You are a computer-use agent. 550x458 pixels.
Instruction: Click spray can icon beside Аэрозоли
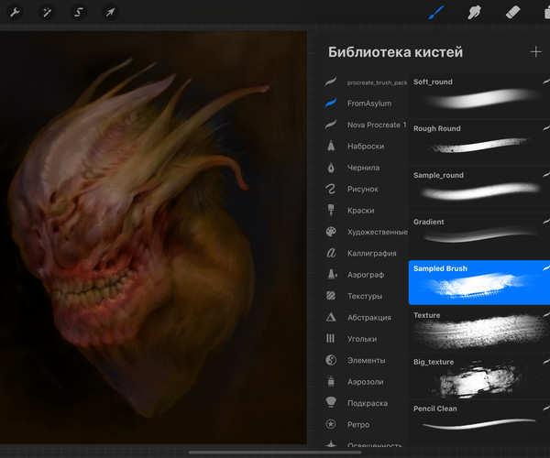(331, 381)
